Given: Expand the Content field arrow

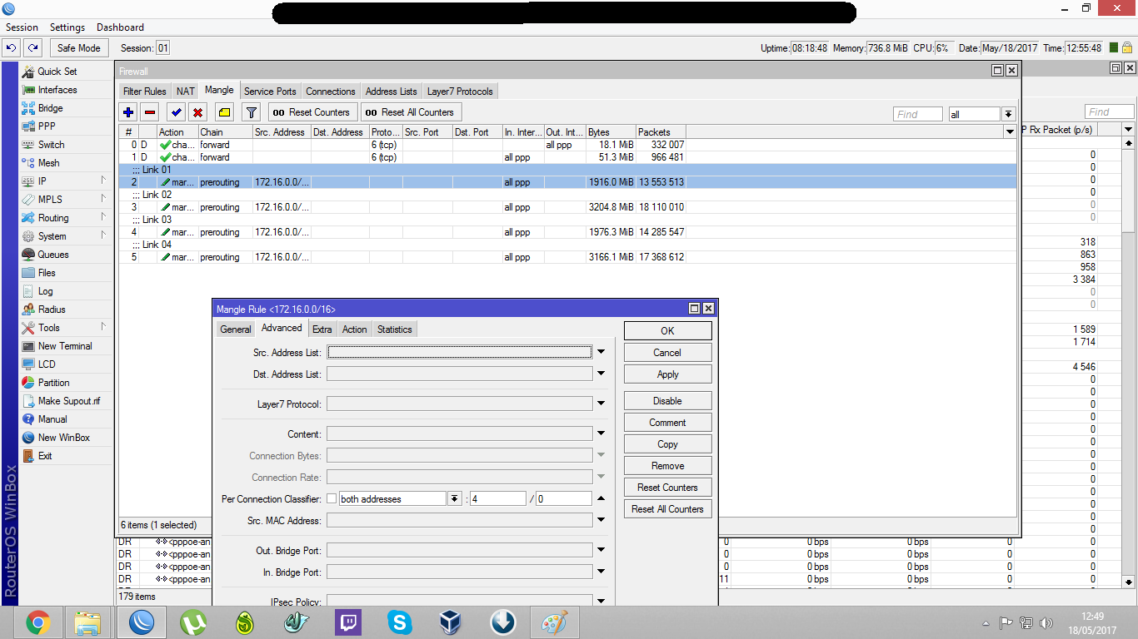Looking at the screenshot, I should (601, 434).
